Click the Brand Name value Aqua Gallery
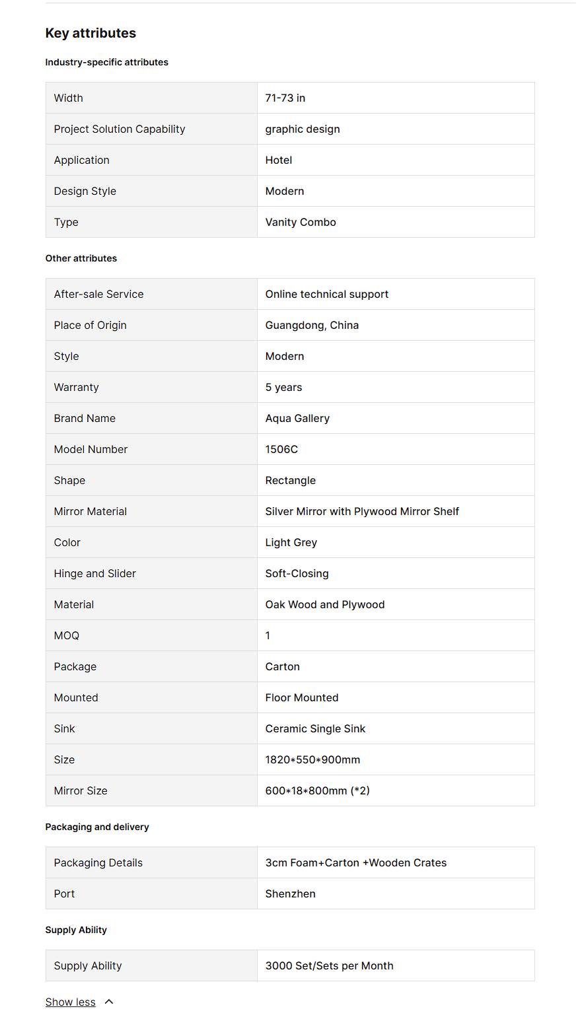 (297, 418)
